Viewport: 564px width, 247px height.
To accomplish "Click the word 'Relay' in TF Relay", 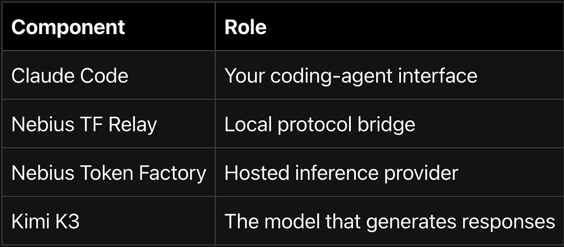I will pos(133,125).
